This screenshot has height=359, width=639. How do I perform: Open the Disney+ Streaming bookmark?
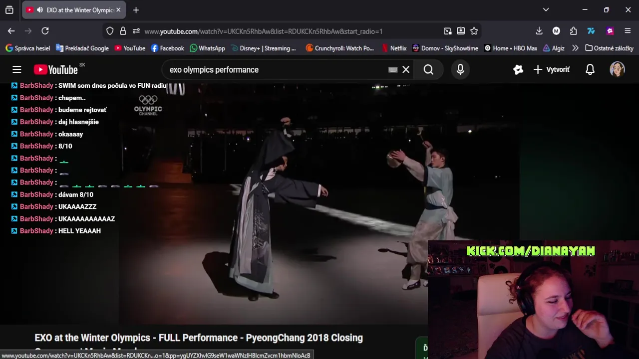pyautogui.click(x=263, y=48)
